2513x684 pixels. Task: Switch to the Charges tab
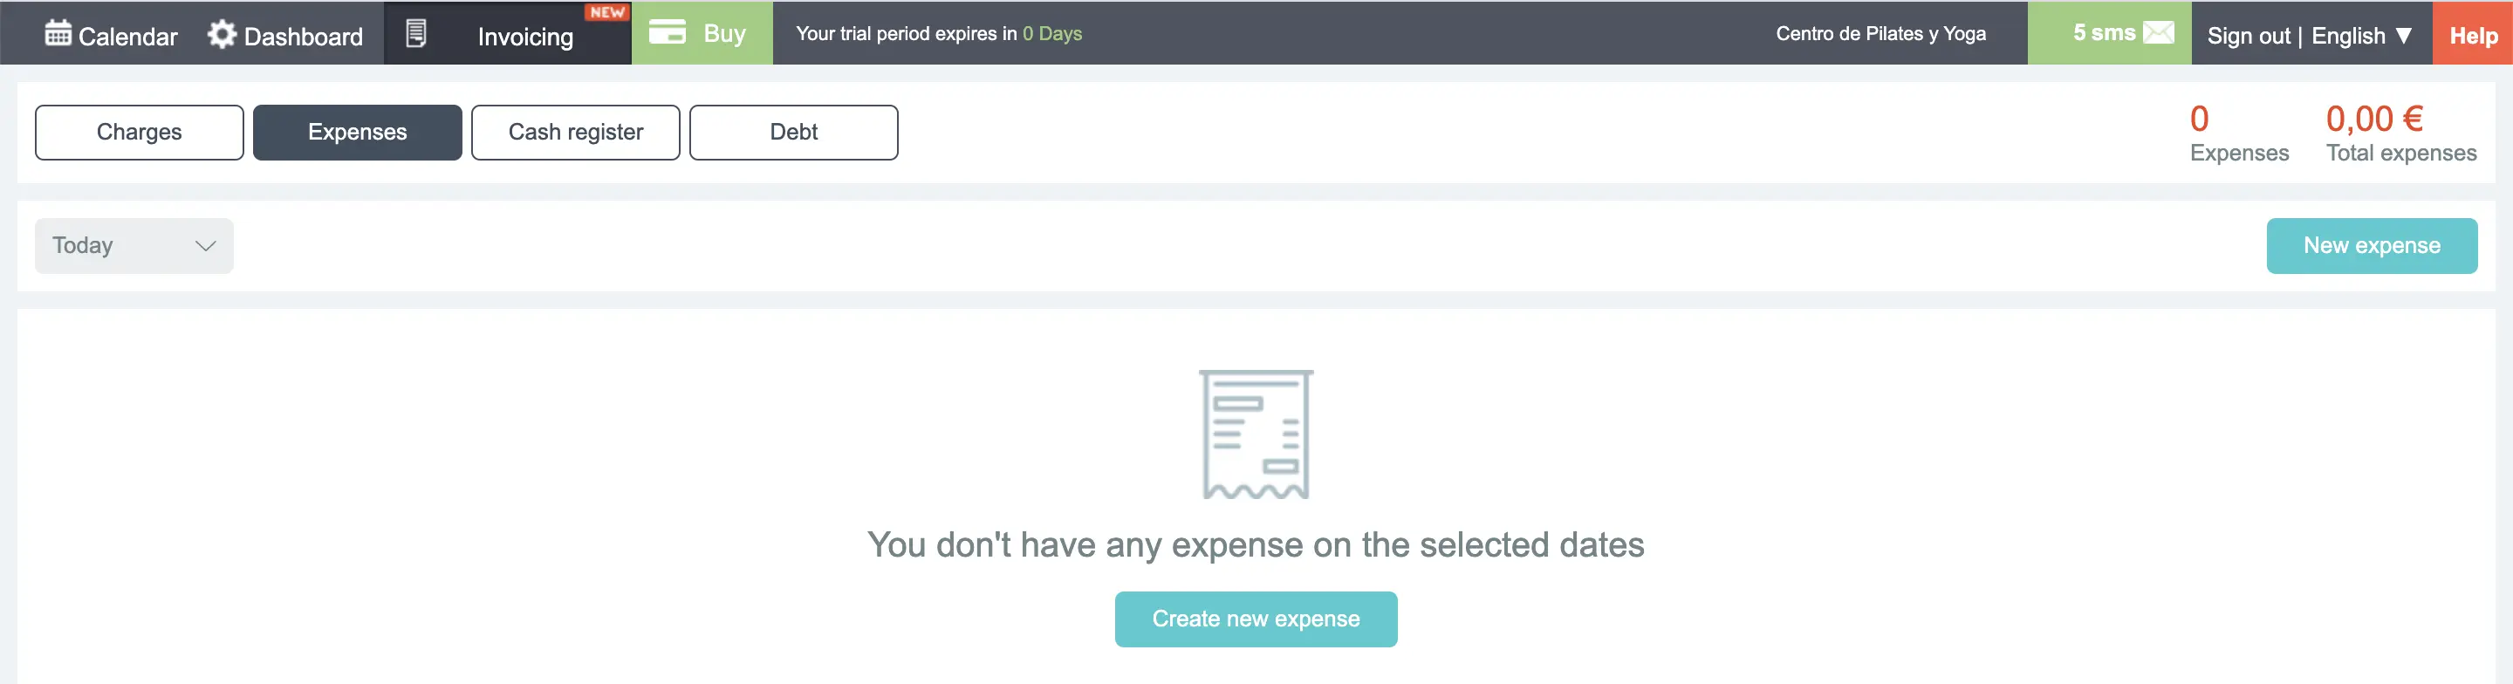(x=140, y=133)
